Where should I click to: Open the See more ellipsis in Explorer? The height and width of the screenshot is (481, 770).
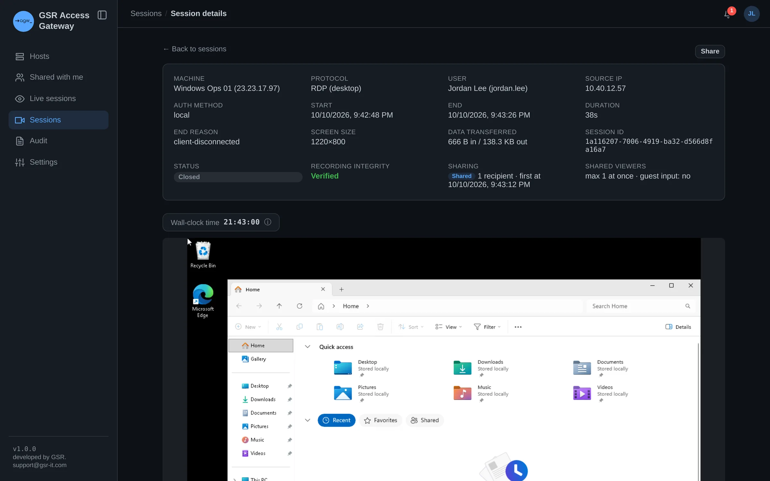pyautogui.click(x=518, y=327)
